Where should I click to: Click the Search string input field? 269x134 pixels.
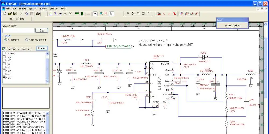18,31
